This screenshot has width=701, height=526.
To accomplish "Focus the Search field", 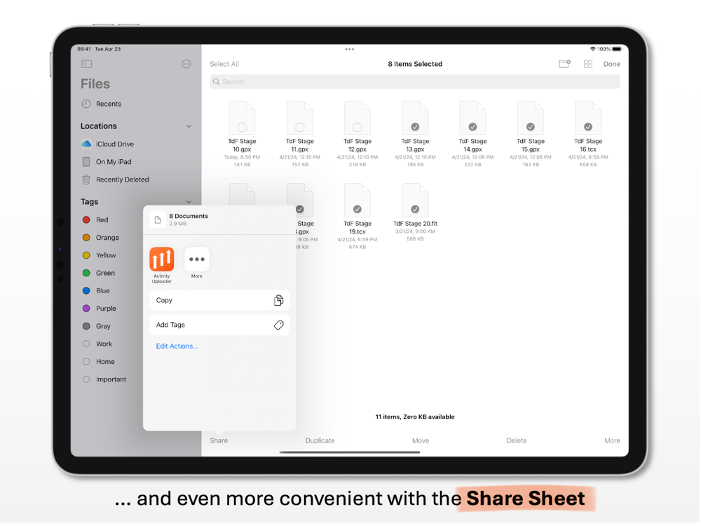I will (x=415, y=81).
